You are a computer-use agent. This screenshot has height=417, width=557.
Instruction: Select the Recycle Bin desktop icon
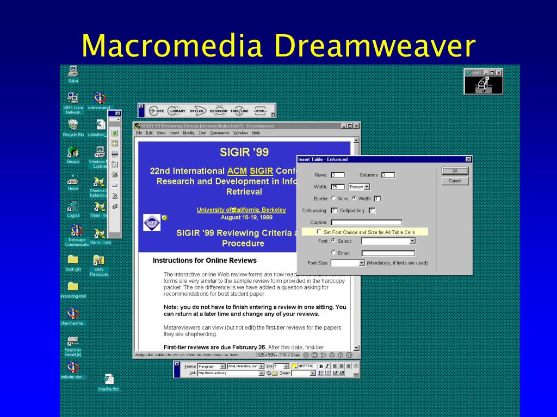tap(73, 128)
